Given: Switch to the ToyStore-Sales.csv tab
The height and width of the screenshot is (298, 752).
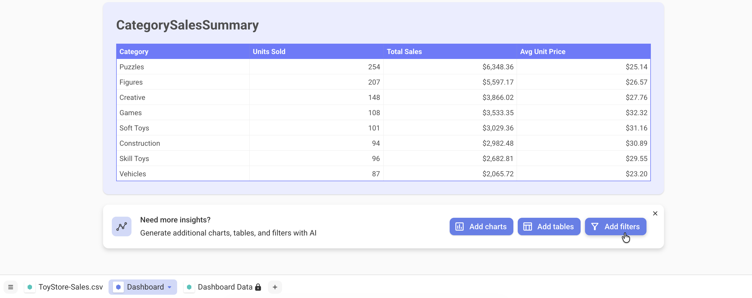Looking at the screenshot, I should (x=71, y=287).
